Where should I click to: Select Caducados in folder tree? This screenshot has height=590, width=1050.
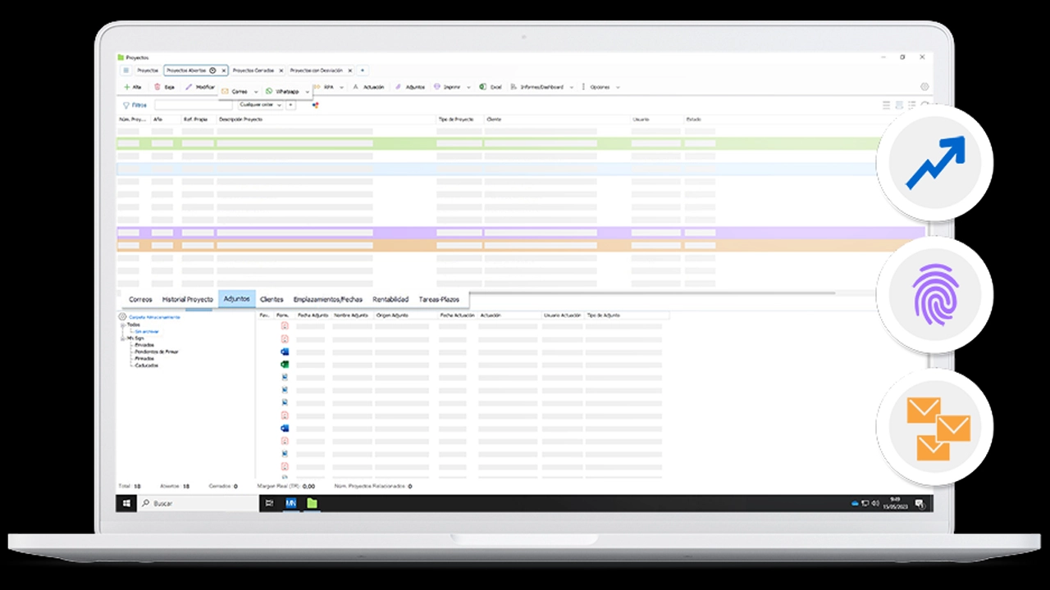click(147, 365)
